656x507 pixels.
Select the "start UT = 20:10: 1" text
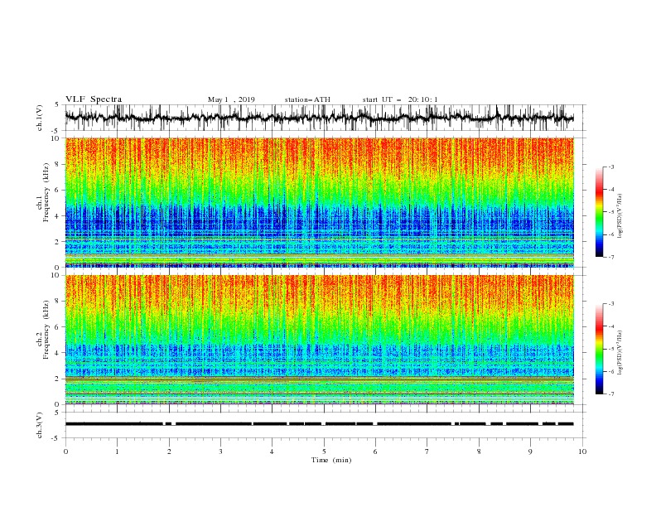(400, 99)
